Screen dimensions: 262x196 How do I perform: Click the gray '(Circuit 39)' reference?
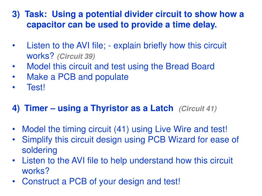76,56
